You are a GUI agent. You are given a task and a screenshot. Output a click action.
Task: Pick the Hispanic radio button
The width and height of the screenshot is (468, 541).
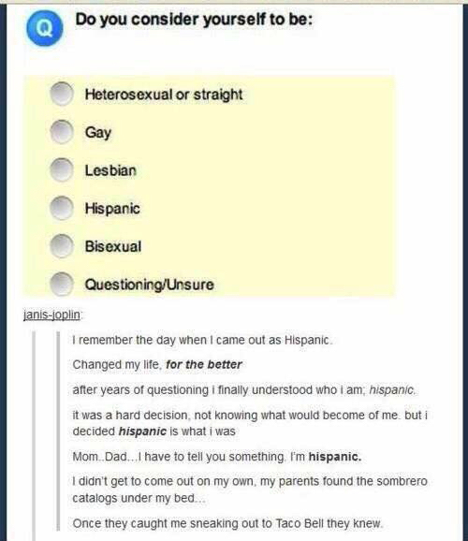point(62,208)
